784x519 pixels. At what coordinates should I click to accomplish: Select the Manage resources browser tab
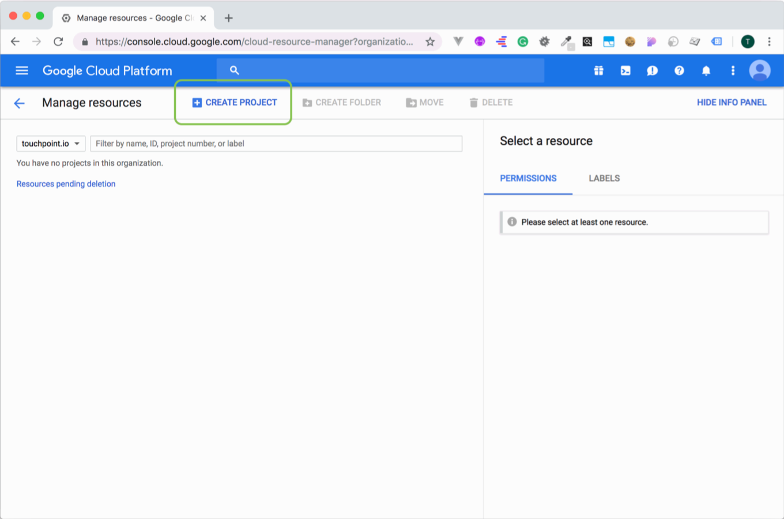[x=133, y=18]
